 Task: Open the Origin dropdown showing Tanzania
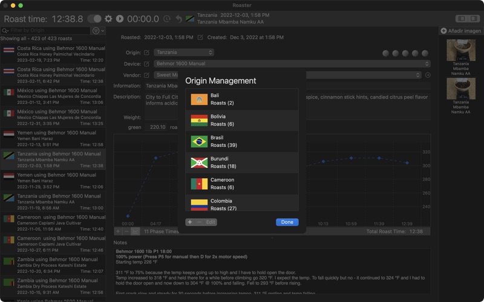(x=184, y=53)
